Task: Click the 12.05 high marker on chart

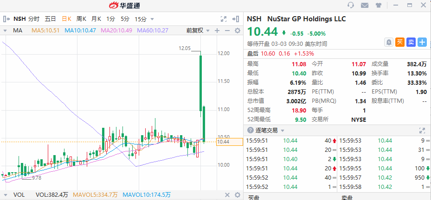Action: coord(185,48)
